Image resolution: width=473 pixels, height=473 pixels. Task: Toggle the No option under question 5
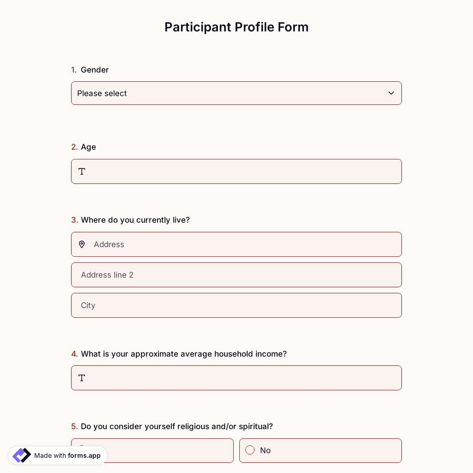pyautogui.click(x=320, y=450)
